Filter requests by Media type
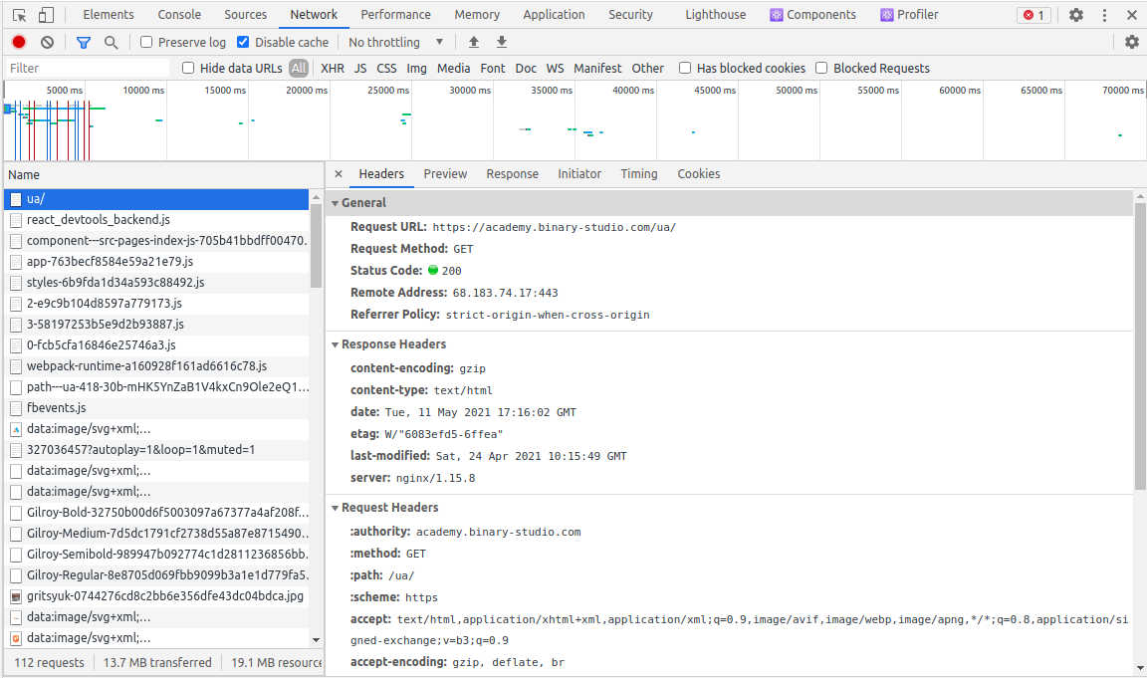The width and height of the screenshot is (1147, 678). click(x=454, y=68)
